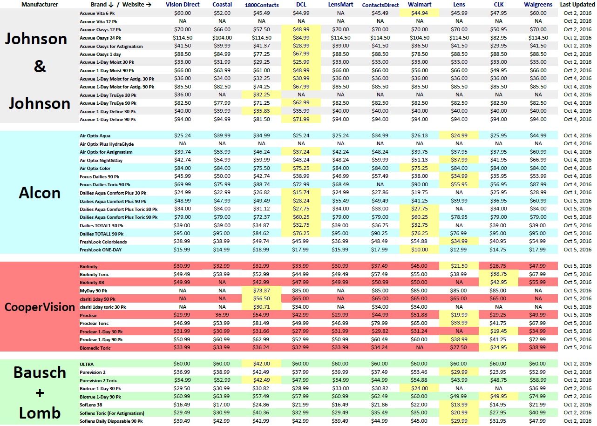Click the highlighted $73.37 MyDay 90 Pk price
The height and width of the screenshot is (426, 597).
coord(262,291)
